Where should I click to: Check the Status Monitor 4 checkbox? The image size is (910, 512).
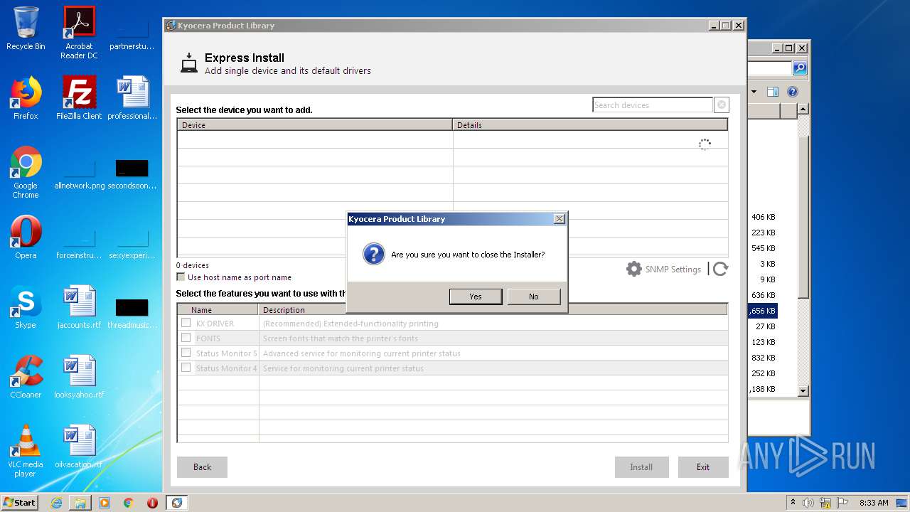click(x=186, y=368)
